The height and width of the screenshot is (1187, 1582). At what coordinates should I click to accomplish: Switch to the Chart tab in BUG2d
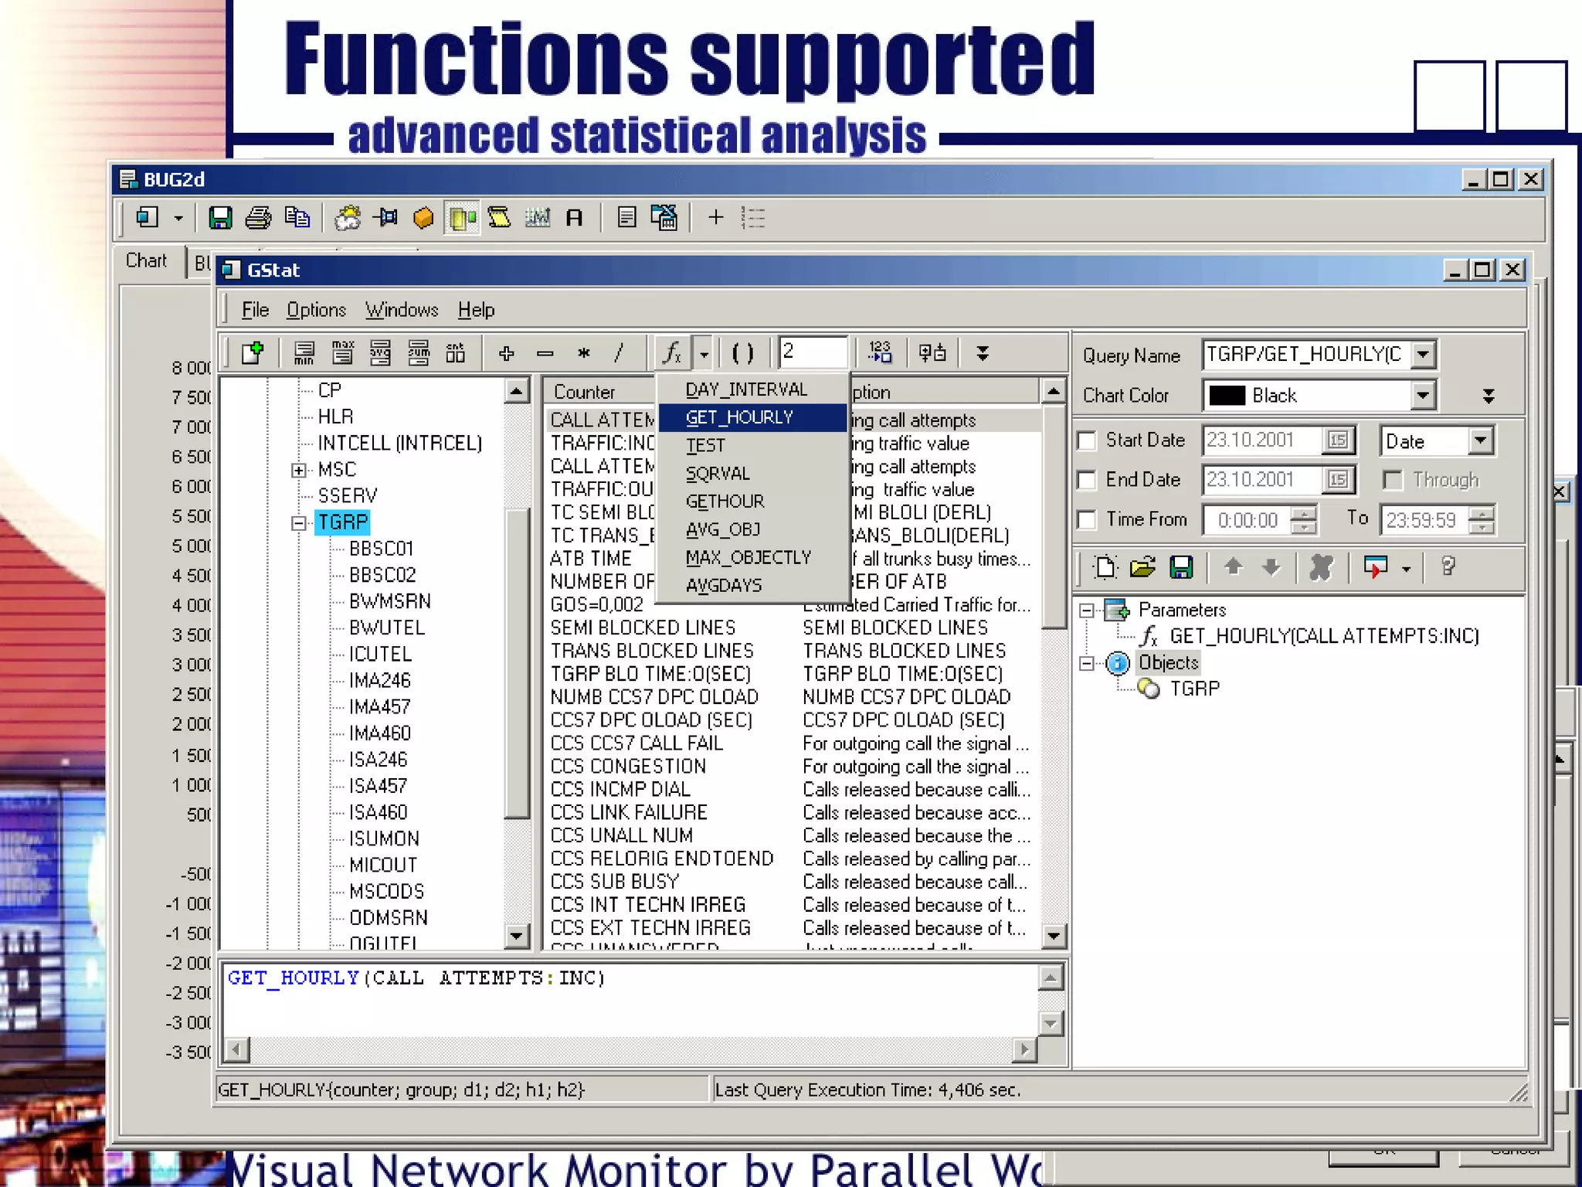[x=146, y=260]
